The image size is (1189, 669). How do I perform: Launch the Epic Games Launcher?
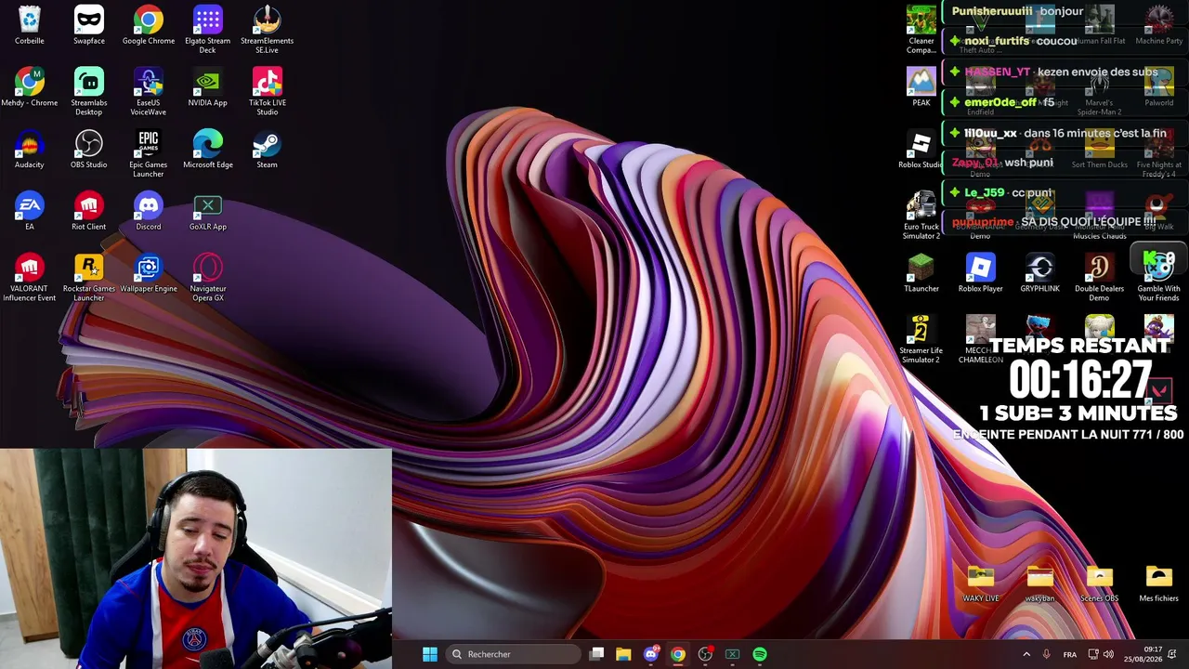[x=149, y=153]
